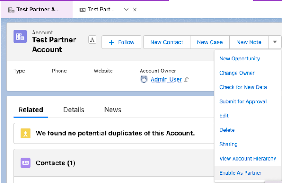Open the Admin User link
This screenshot has height=183, width=282.
pyautogui.click(x=167, y=79)
